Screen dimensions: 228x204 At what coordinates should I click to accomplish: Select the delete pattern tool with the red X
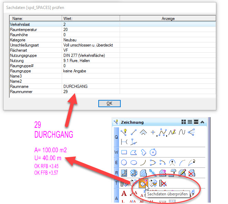pyautogui.click(x=192, y=173)
